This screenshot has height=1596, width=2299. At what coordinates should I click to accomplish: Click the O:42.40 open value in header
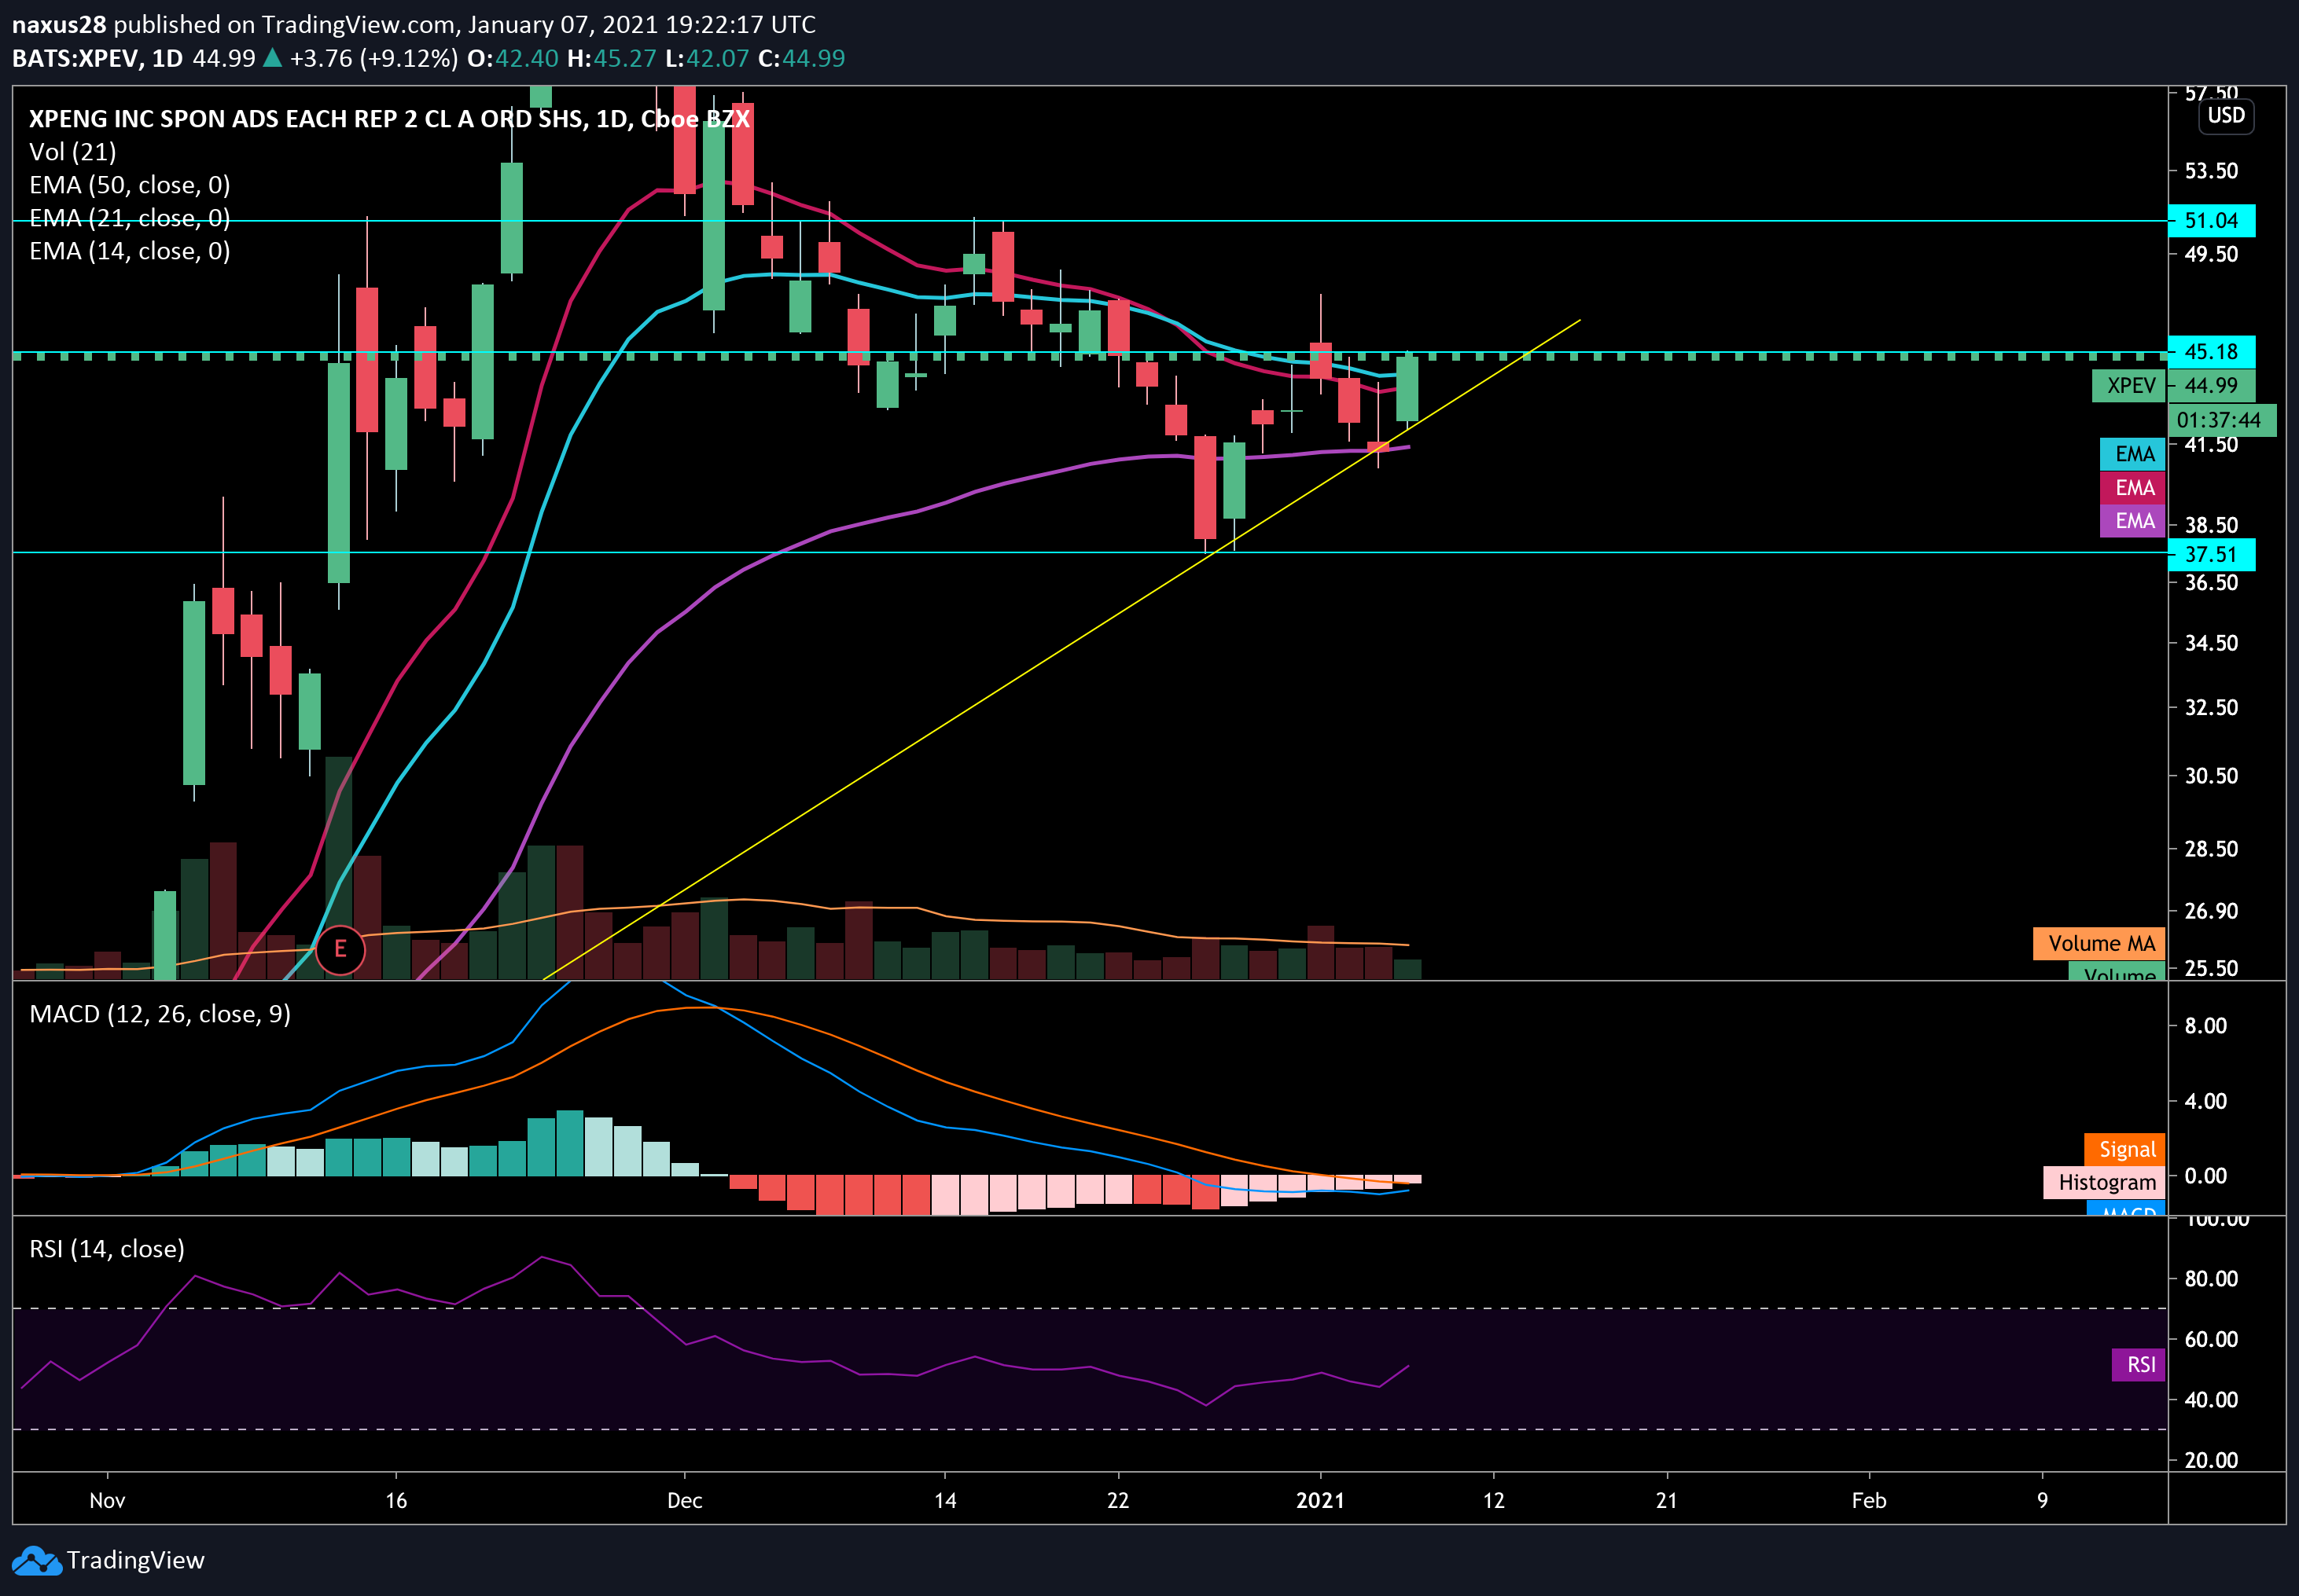(x=512, y=58)
